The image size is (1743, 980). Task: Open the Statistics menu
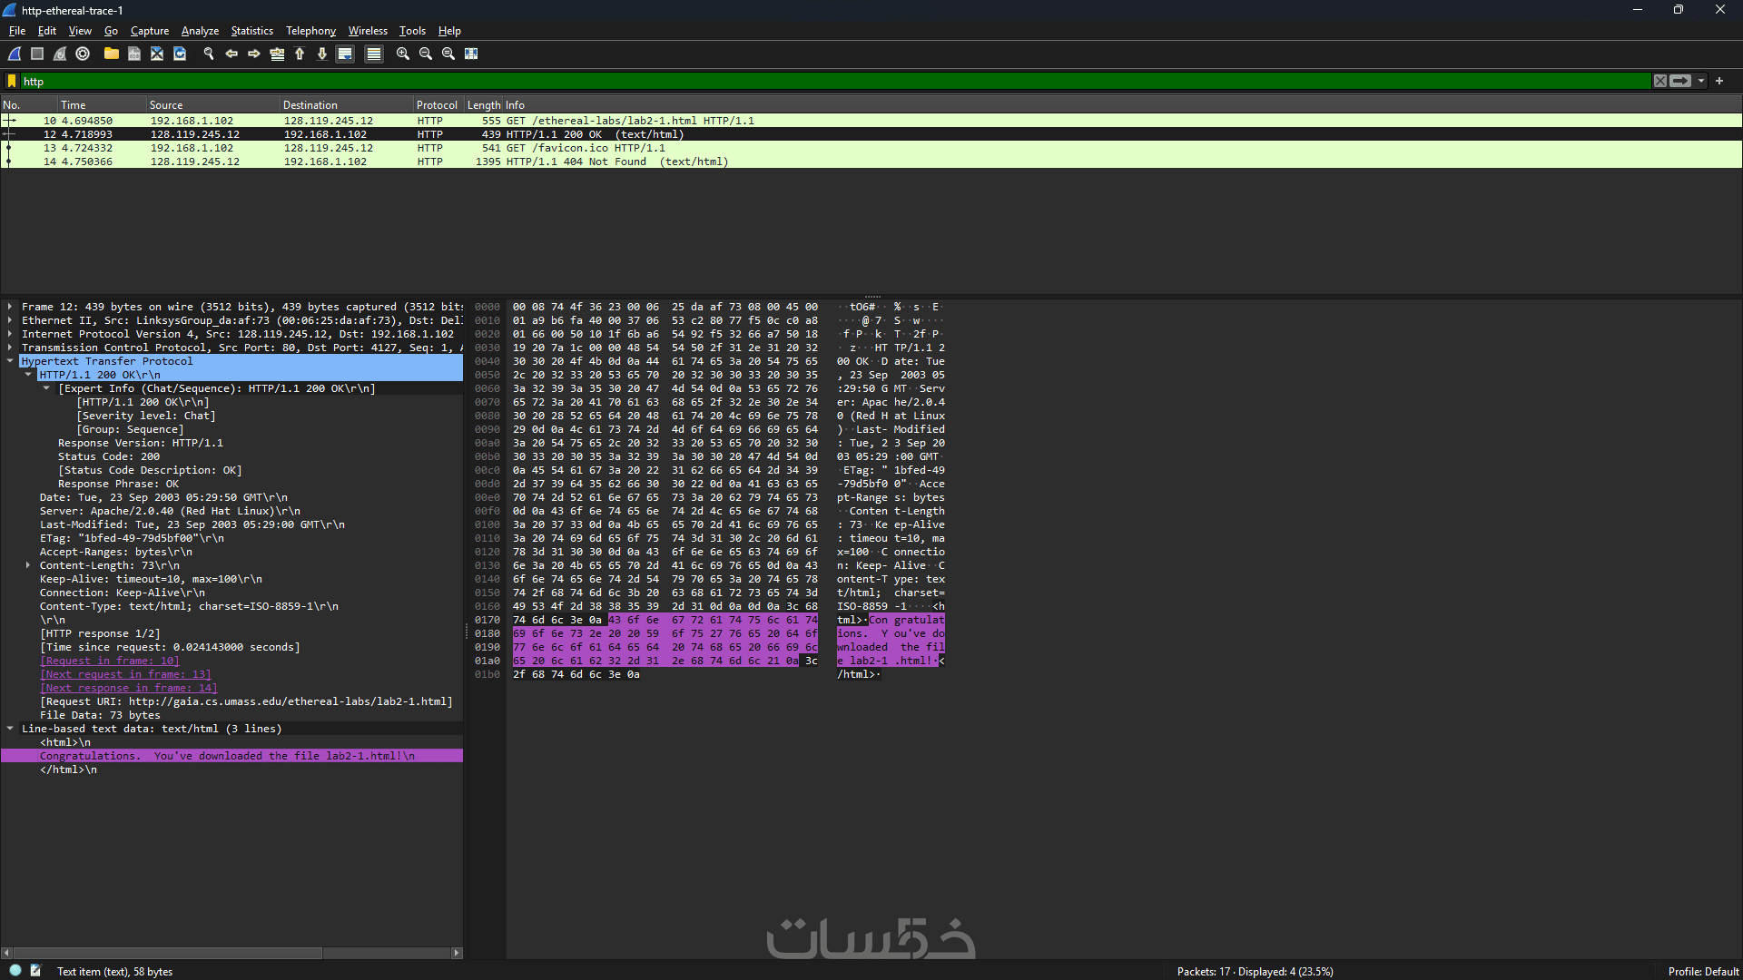coord(251,31)
